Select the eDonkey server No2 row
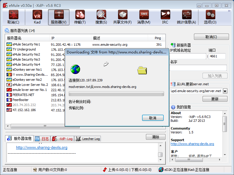 [x=35, y=80]
